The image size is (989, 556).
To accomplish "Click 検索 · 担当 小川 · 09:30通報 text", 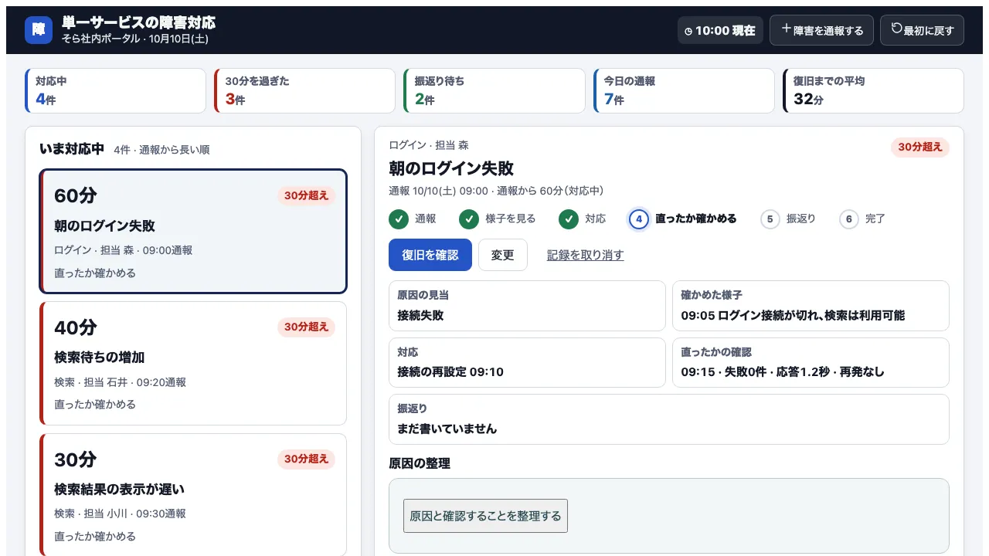I will pos(120,514).
